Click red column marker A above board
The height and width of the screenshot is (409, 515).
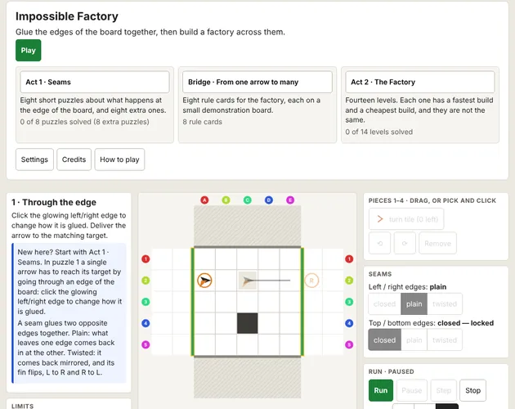pos(204,200)
